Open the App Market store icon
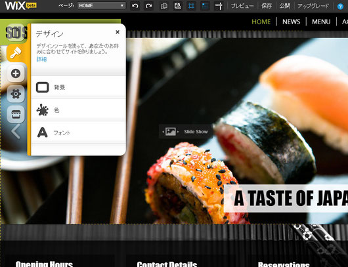The image size is (348, 267). [x=16, y=114]
